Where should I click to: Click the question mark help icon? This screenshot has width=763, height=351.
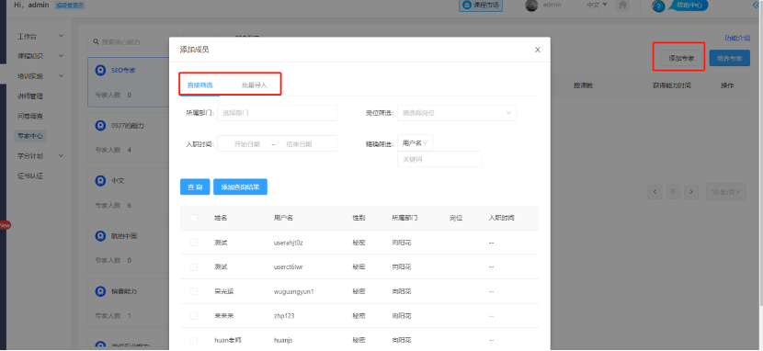click(x=658, y=6)
